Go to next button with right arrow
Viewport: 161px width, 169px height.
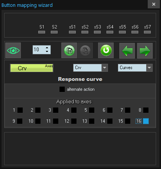(x=145, y=51)
